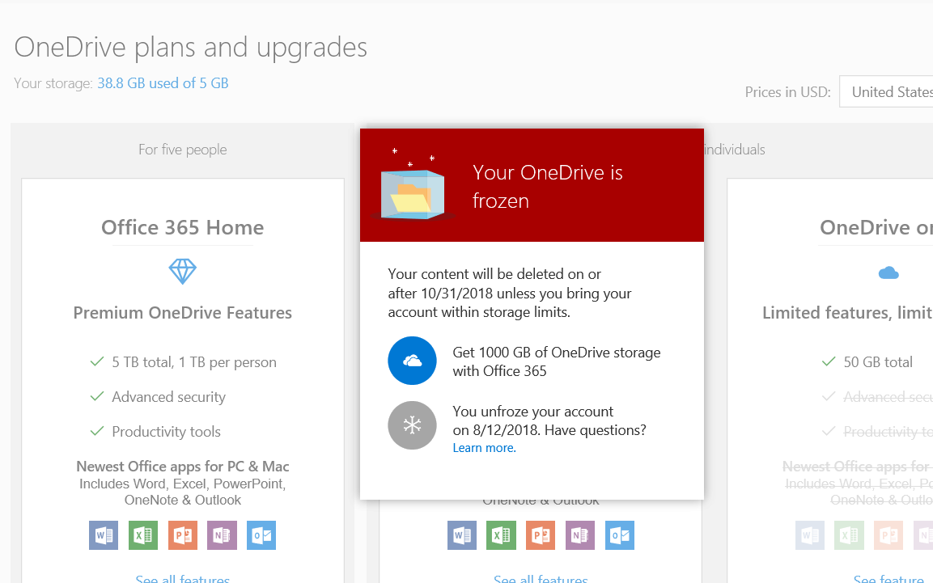This screenshot has height=583, width=933.
Task: Click faded Excel icon in OneDrive only card
Action: tap(849, 535)
